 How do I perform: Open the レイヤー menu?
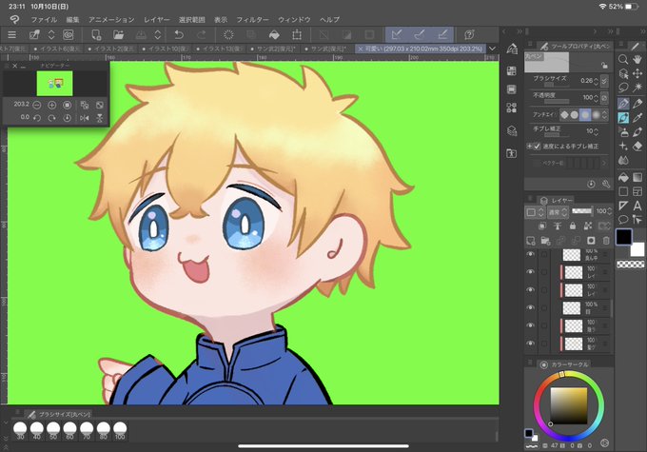pyautogui.click(x=156, y=19)
